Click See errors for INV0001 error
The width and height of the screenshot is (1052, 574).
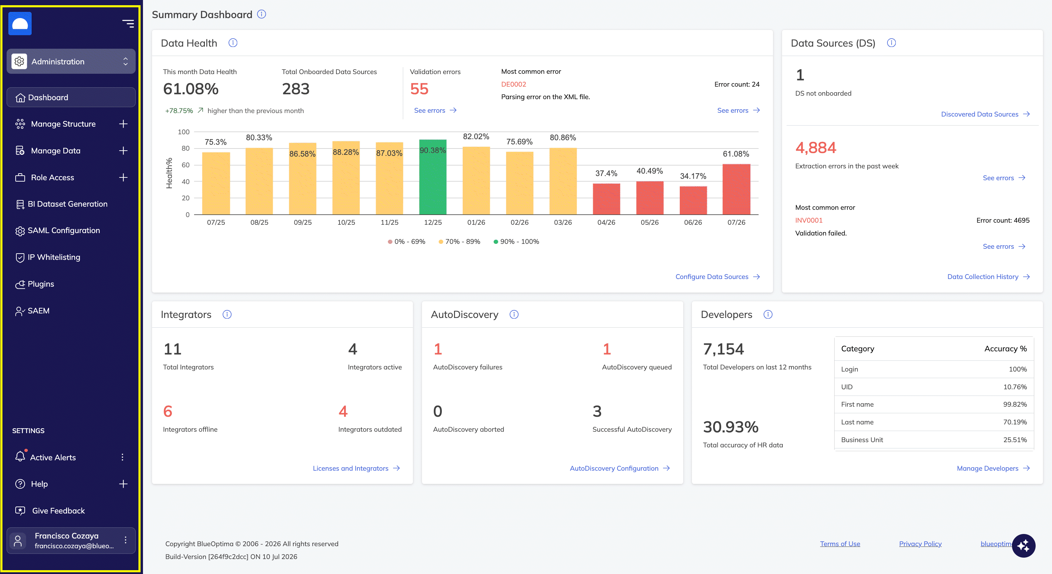click(x=1004, y=247)
